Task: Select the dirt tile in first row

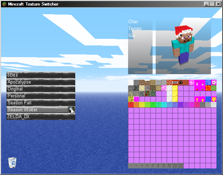Action: (x=142, y=82)
